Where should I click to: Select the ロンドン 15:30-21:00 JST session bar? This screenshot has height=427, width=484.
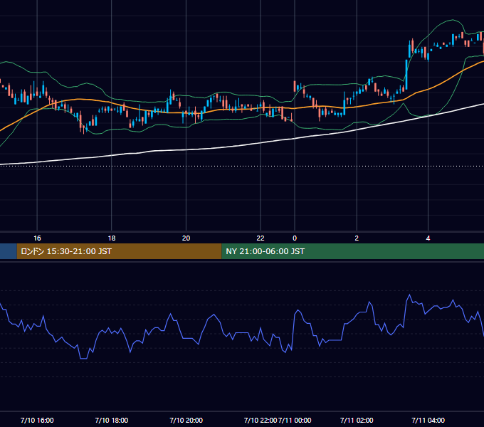(119, 251)
